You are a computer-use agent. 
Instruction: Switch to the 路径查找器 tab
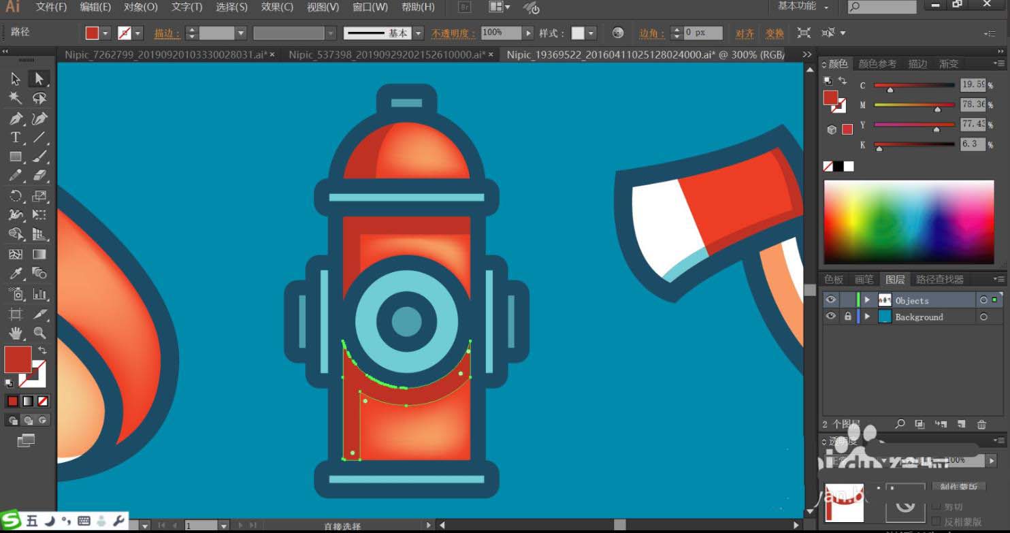939,279
